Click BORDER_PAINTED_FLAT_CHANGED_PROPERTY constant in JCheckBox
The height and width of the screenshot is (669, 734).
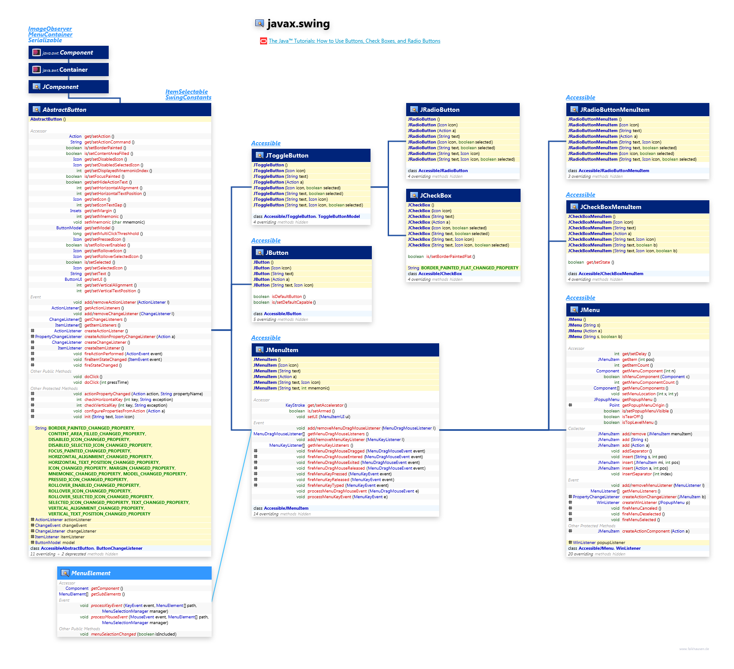click(x=470, y=268)
